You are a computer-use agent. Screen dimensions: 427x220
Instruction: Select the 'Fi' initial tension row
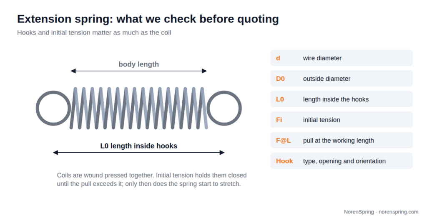(x=342, y=120)
